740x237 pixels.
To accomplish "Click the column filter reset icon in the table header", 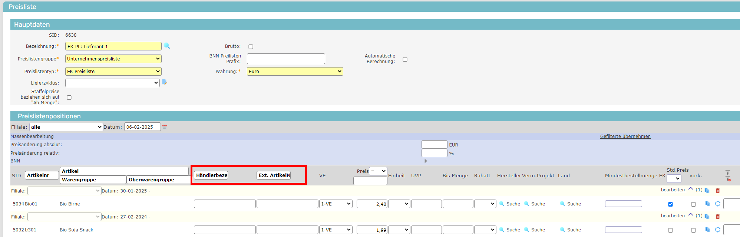I will 728,175.
